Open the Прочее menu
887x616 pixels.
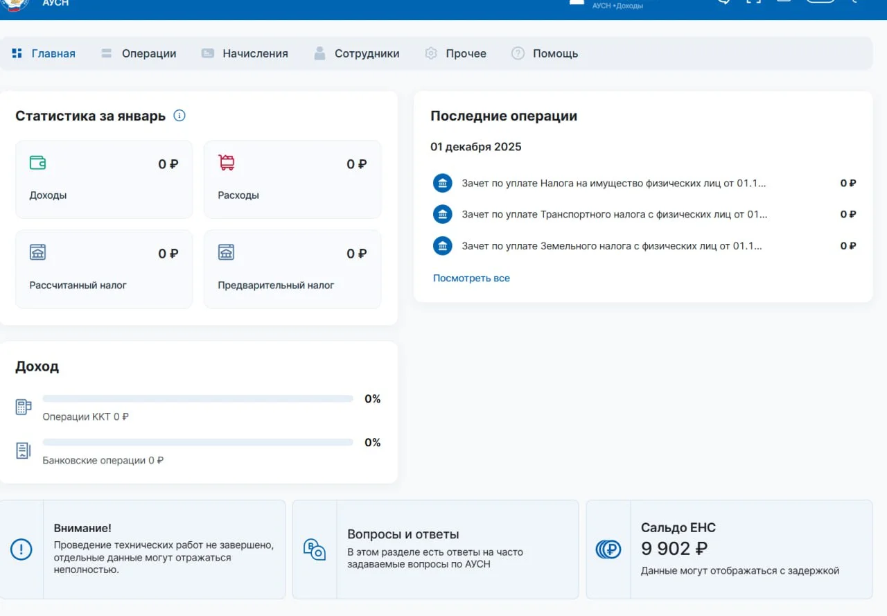coord(465,53)
